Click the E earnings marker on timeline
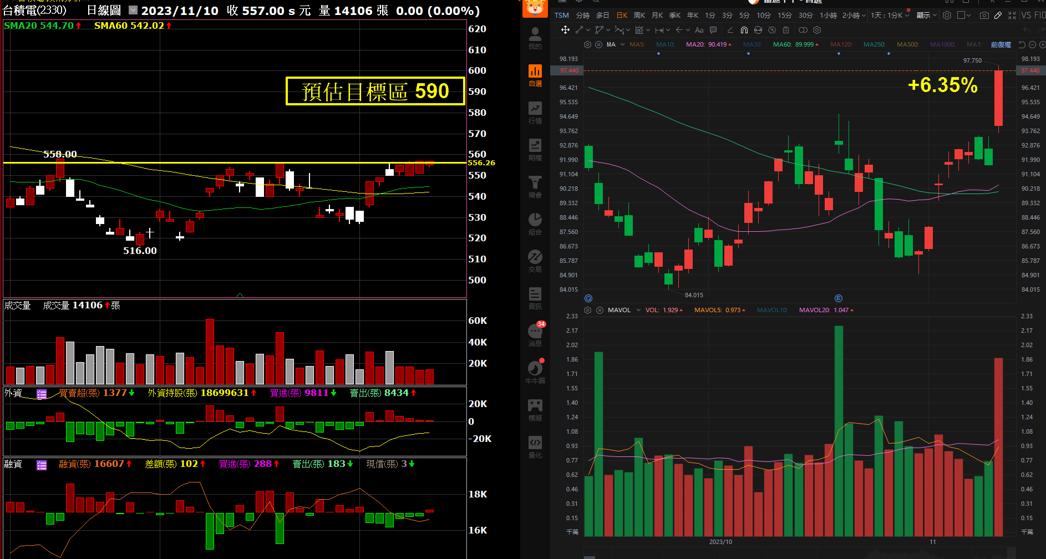 [839, 298]
